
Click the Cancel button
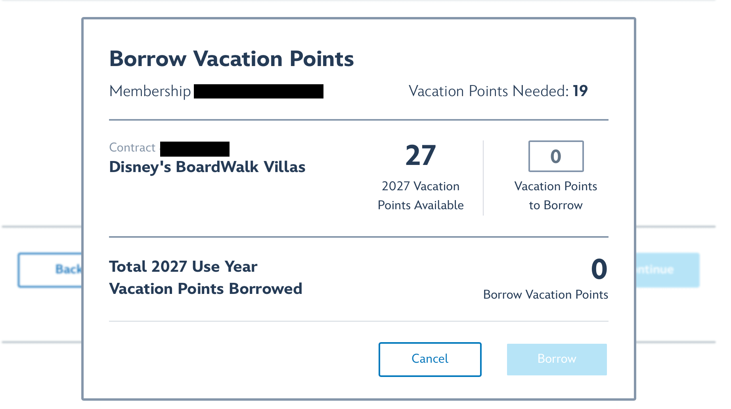pyautogui.click(x=430, y=359)
